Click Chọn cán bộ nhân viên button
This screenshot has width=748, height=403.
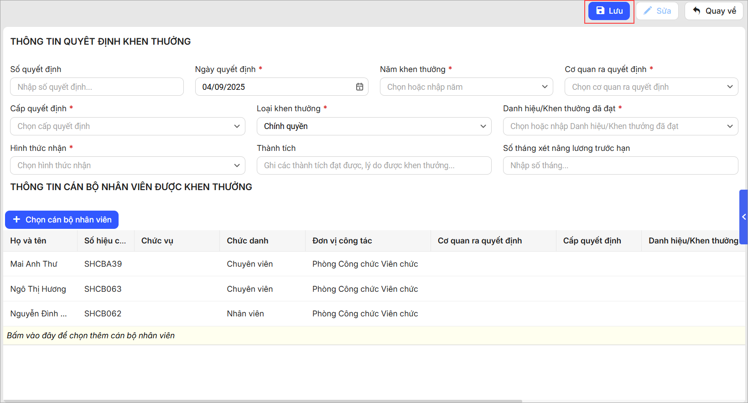[x=62, y=220]
